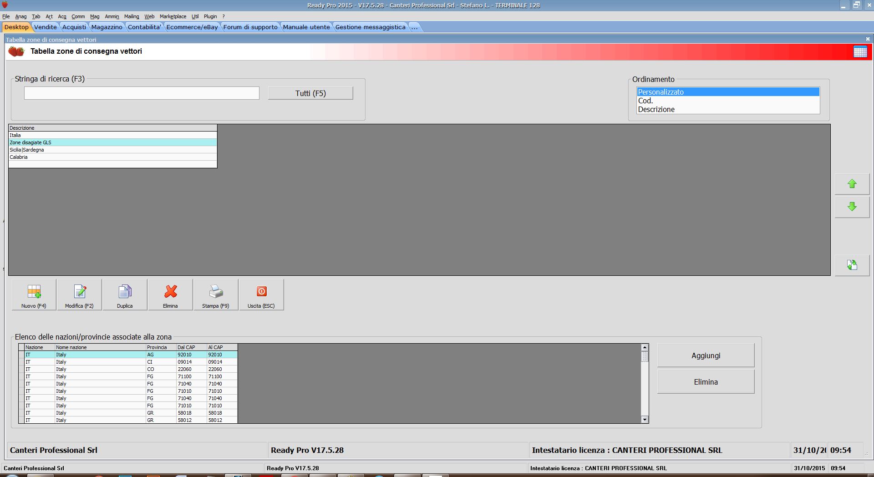This screenshot has width=874, height=477.
Task: Open the Plugin menu
Action: tap(210, 16)
